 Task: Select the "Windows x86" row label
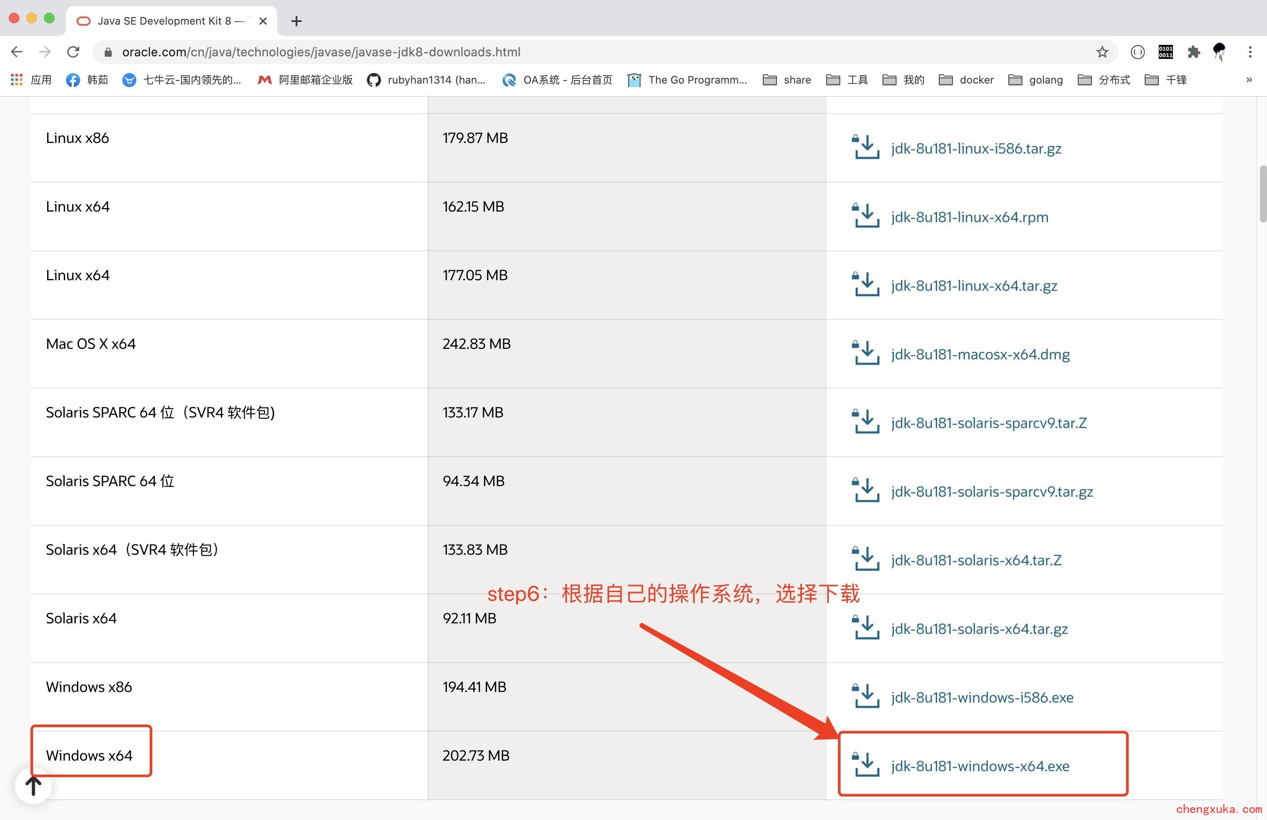pyautogui.click(x=89, y=686)
